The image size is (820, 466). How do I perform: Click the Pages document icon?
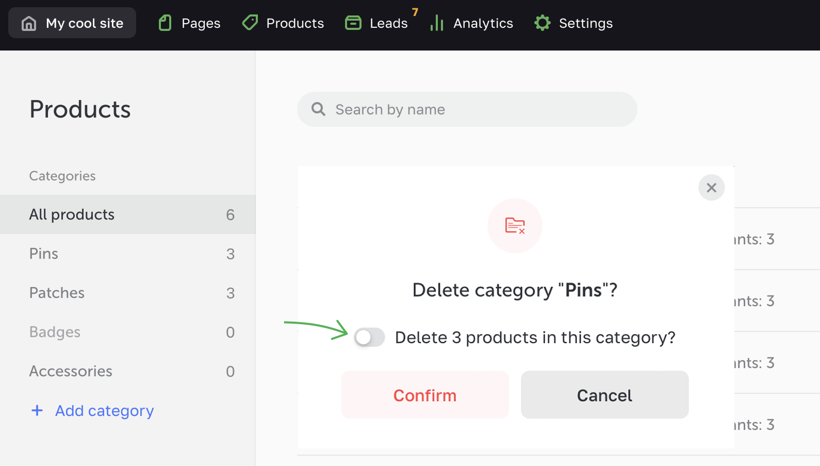[x=165, y=23]
